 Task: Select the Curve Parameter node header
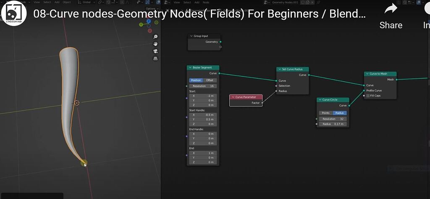coord(246,97)
